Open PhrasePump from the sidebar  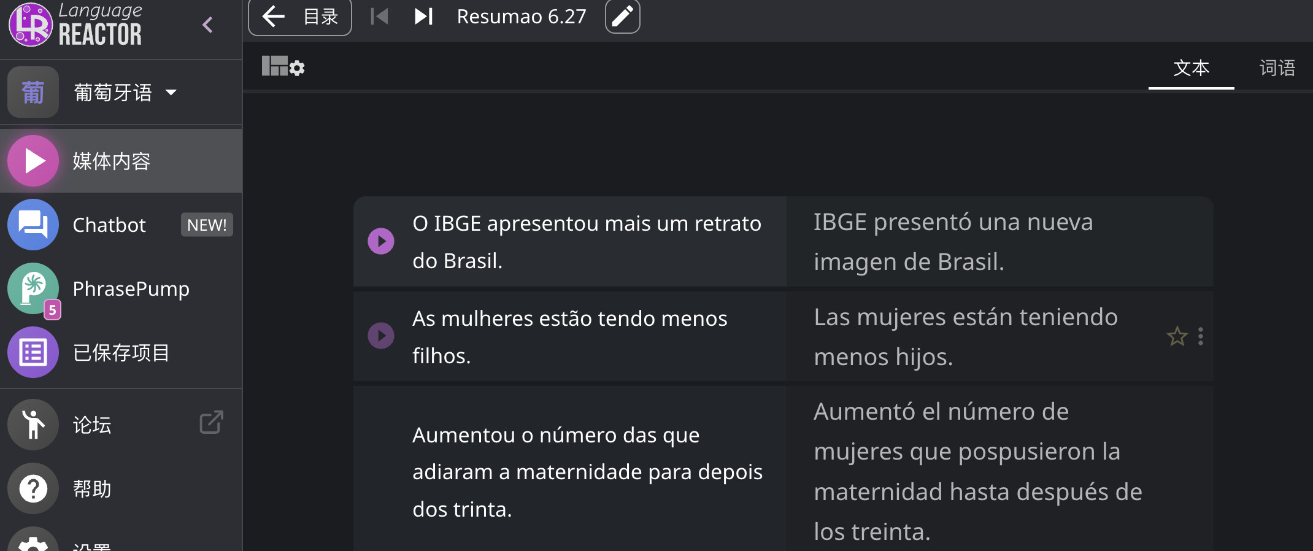[121, 288]
